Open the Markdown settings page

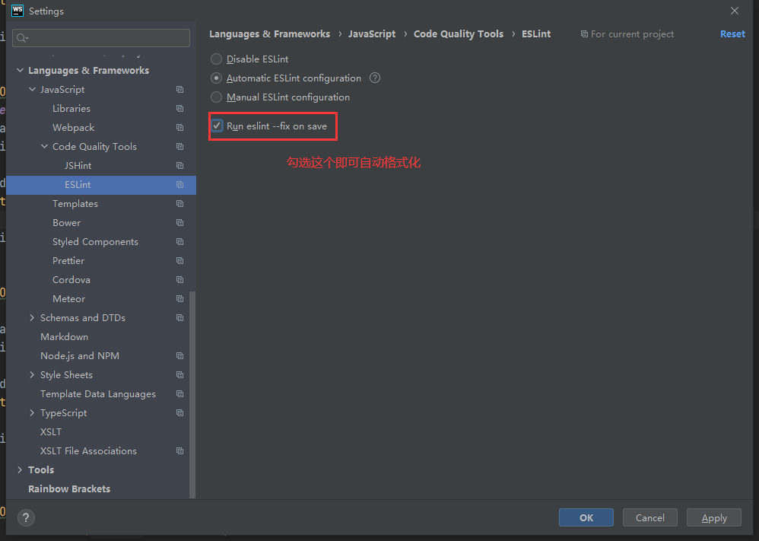tap(65, 336)
